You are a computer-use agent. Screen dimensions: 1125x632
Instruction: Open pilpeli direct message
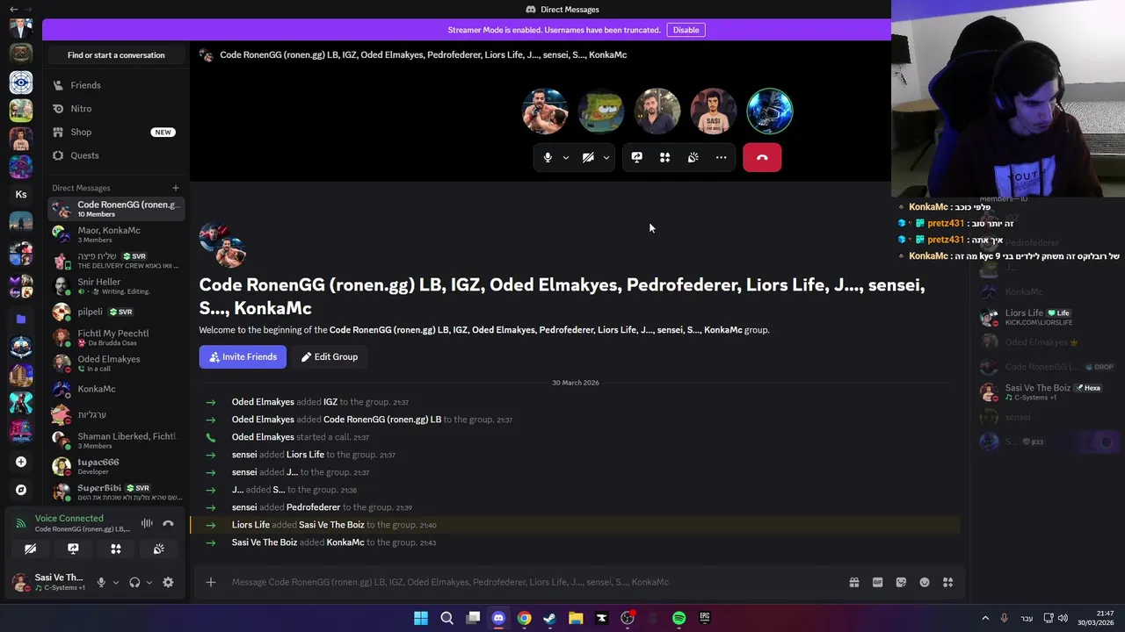pos(116,312)
